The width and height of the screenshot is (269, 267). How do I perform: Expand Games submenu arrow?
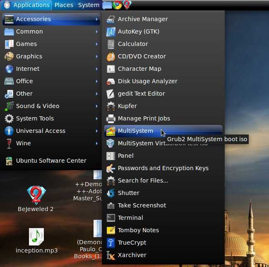[97, 44]
